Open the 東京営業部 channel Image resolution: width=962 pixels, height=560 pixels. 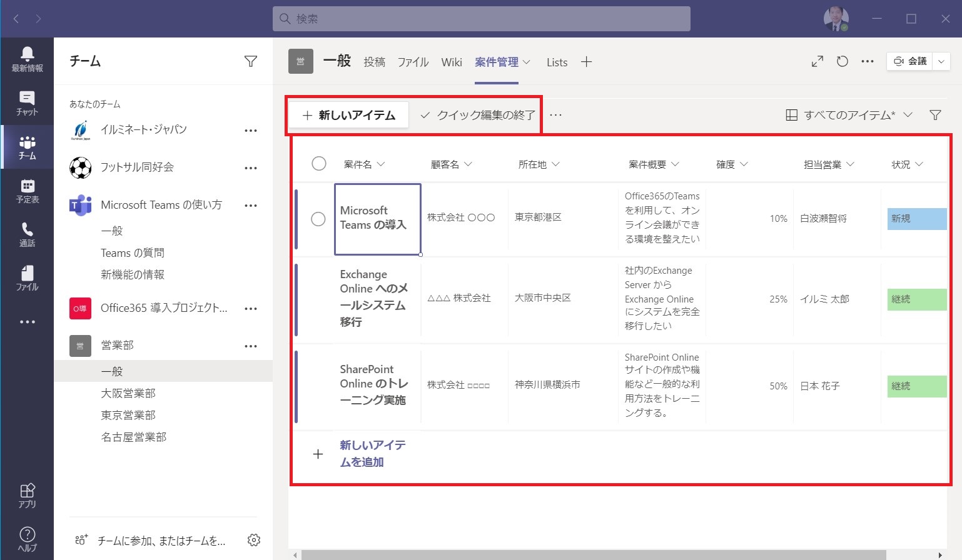click(128, 415)
